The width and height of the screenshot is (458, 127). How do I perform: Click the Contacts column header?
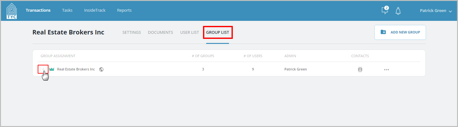tap(360, 56)
